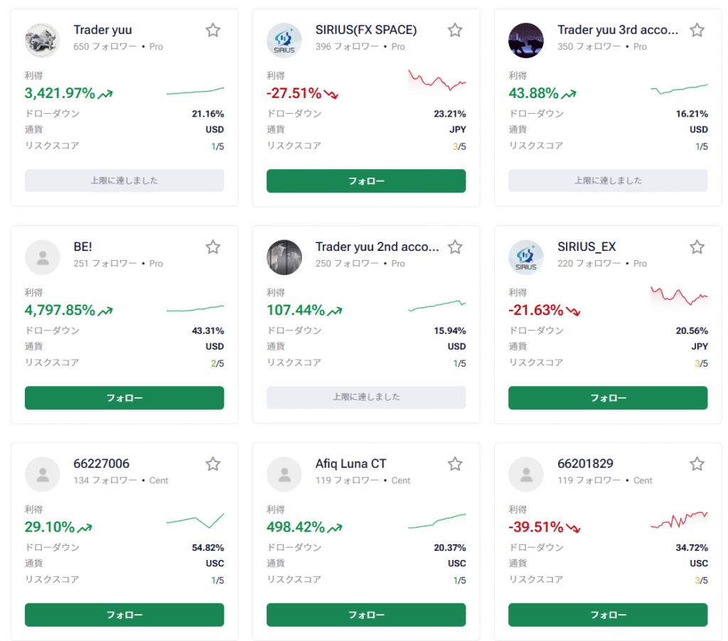This screenshot has width=728, height=641.
Task: Add BE! to favorites via star
Action: [213, 247]
